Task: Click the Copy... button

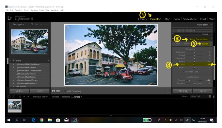Action: [19, 91]
